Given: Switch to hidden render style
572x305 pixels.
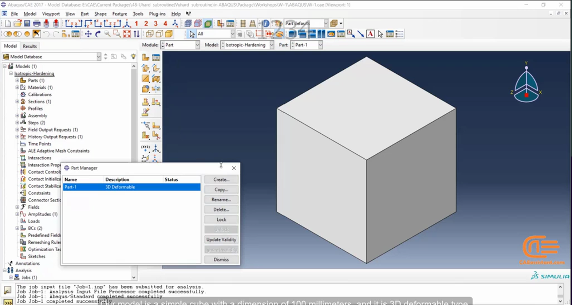Looking at the screenshot, I should point(159,34).
